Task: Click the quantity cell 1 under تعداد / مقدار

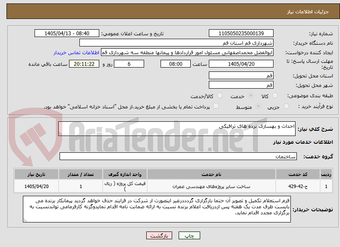Action: pos(81,186)
